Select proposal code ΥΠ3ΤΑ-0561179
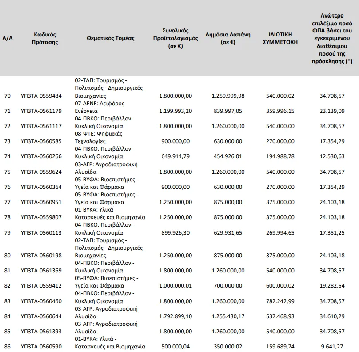Screen dimensions: 359x352 tap(41, 111)
